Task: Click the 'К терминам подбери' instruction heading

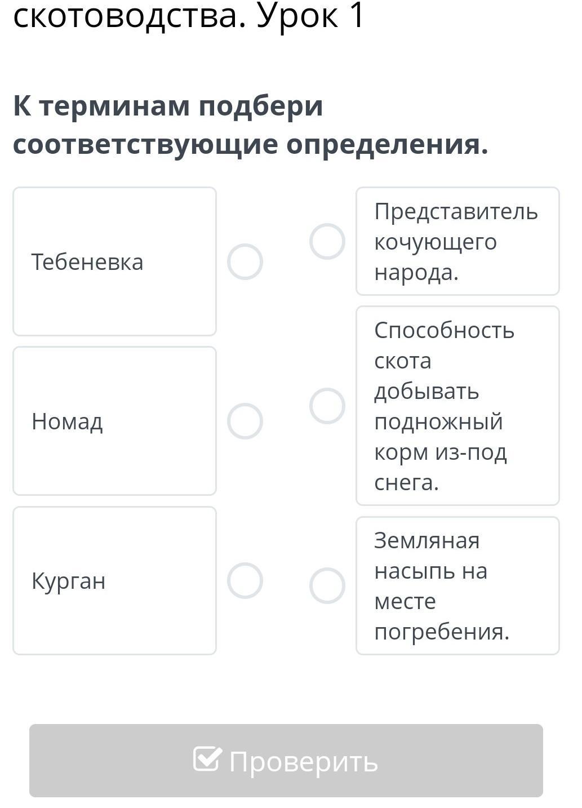Action: 251,125
